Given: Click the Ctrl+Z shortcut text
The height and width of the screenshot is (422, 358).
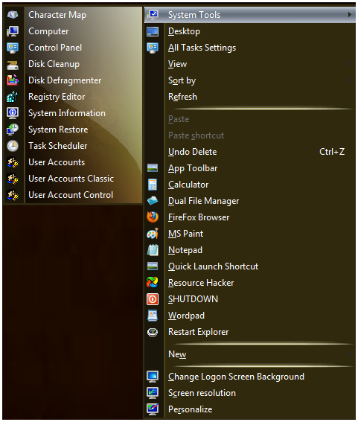Looking at the screenshot, I should pos(332,152).
